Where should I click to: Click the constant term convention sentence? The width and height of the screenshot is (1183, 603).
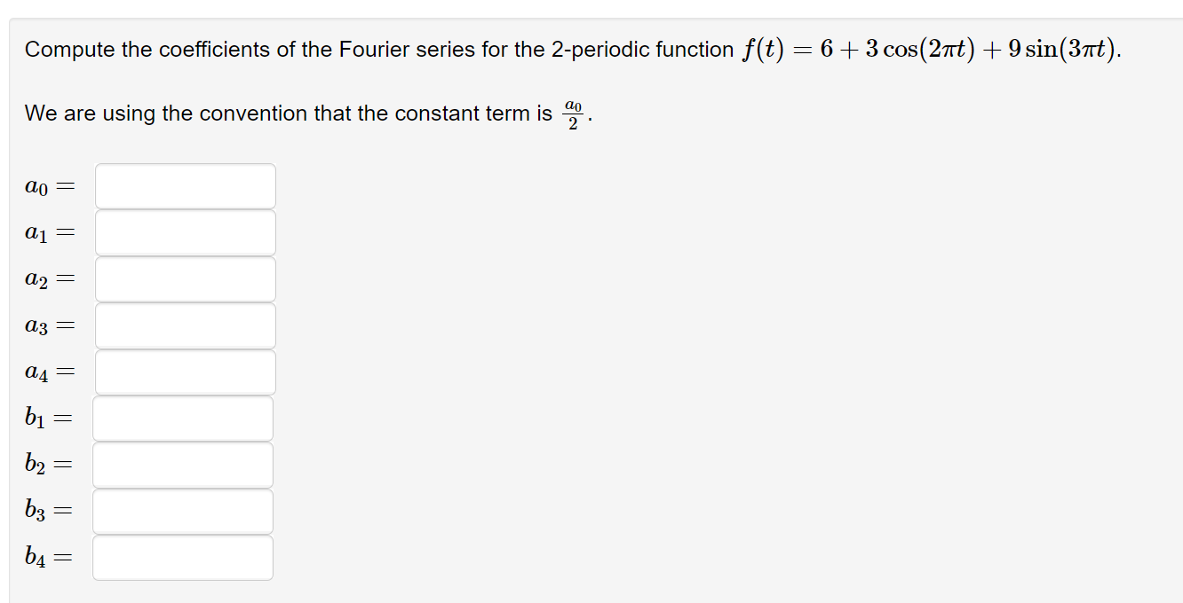tap(306, 113)
